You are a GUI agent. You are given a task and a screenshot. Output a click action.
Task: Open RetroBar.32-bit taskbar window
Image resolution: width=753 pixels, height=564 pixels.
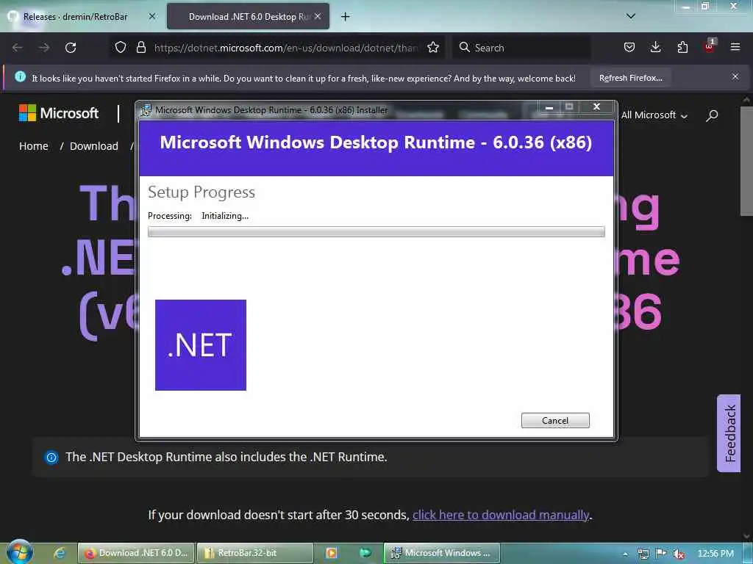click(x=255, y=553)
